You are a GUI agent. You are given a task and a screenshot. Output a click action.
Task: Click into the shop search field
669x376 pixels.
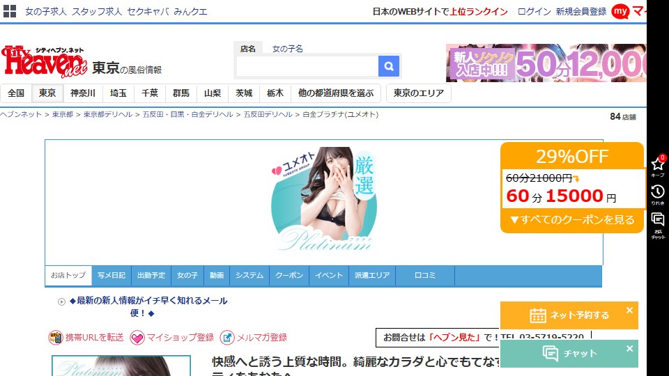click(307, 66)
